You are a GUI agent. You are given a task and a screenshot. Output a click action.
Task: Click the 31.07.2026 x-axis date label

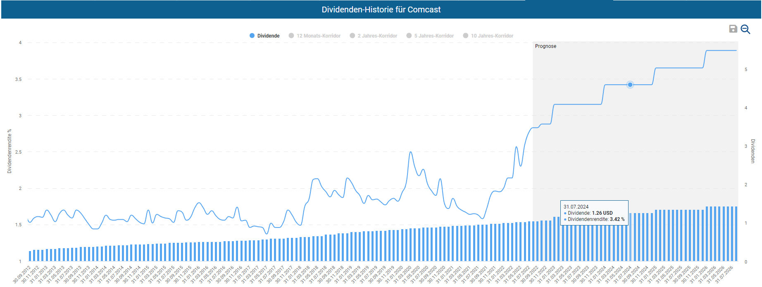coord(724,274)
